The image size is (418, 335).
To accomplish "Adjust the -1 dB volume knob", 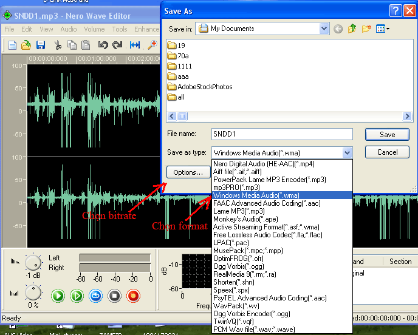I will click(33, 263).
